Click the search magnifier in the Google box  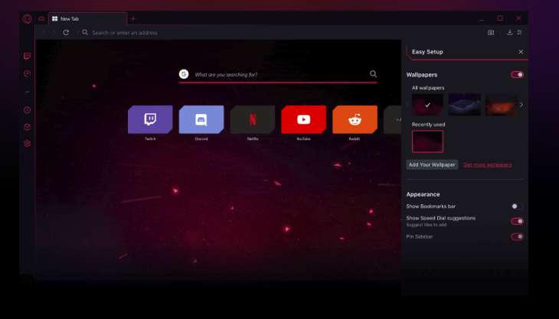point(373,73)
